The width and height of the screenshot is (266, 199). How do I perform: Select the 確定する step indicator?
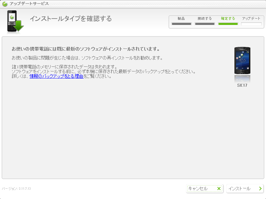(228, 19)
